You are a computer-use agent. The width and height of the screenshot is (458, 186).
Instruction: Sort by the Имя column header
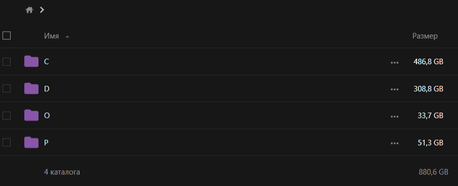51,36
